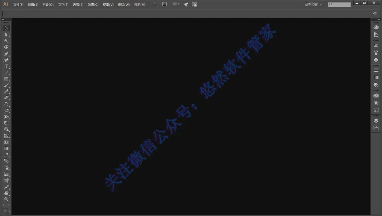Open the Color Guide panel
This screenshot has width=382, height=216.
[x=376, y=35]
